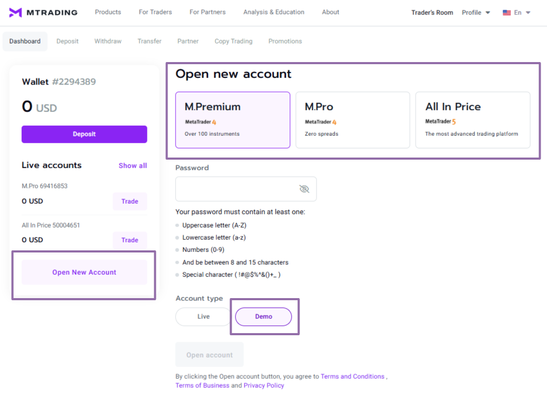Click the M.Pro 69416853 account label
Viewport: 547px width, 401px height.
45,186
